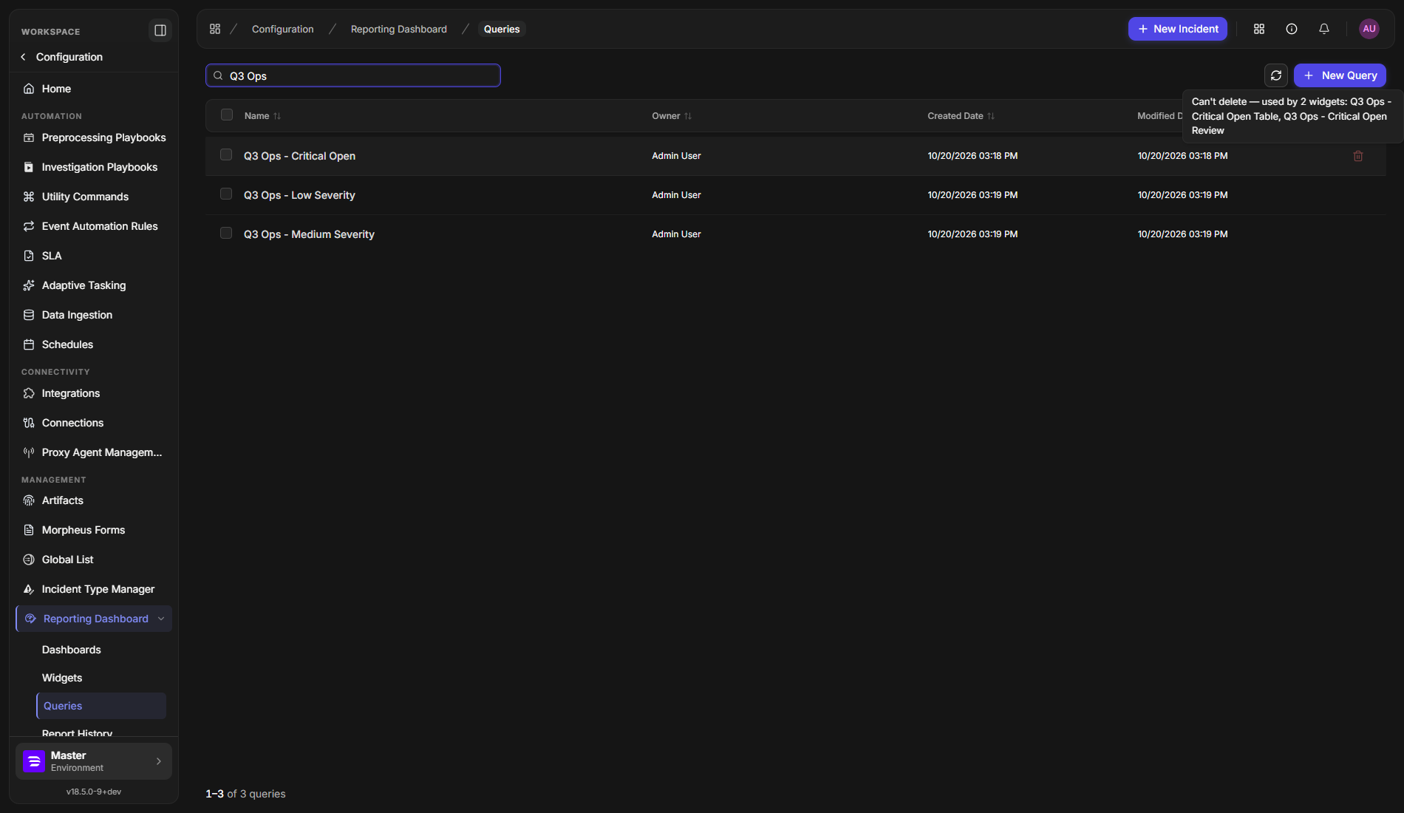
Task: Go back using Configuration back arrow
Action: pos(23,57)
